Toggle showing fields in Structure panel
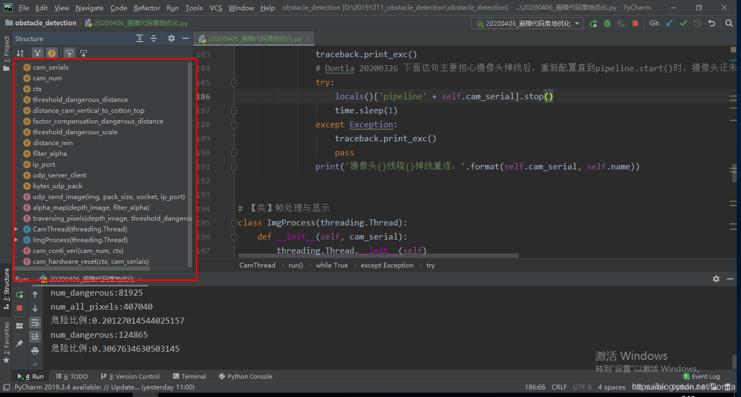This screenshot has height=397, width=741. [52, 53]
